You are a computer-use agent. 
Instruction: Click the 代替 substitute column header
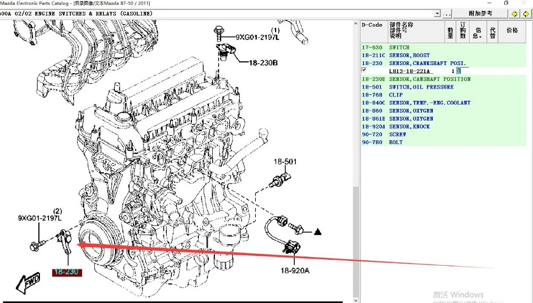pyautogui.click(x=492, y=31)
